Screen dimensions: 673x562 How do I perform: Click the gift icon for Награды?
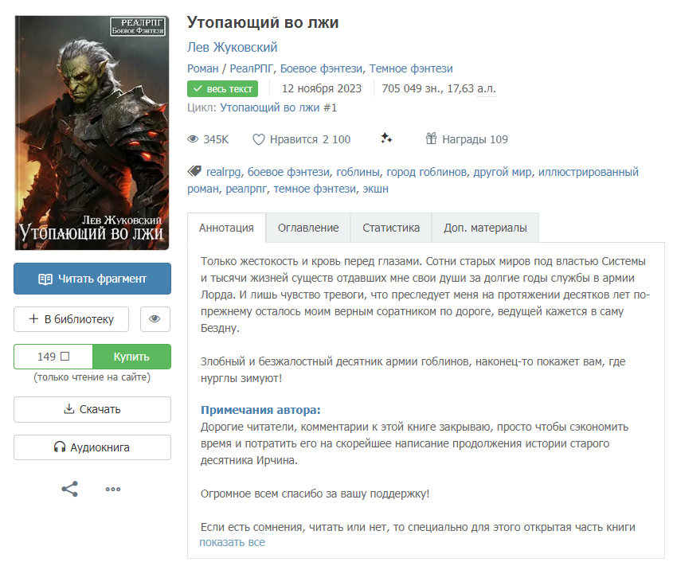click(431, 139)
